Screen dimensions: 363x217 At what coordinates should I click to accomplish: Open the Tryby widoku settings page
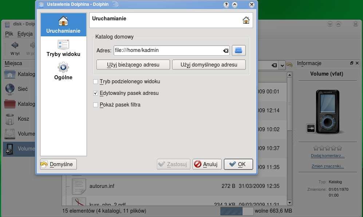point(63,48)
